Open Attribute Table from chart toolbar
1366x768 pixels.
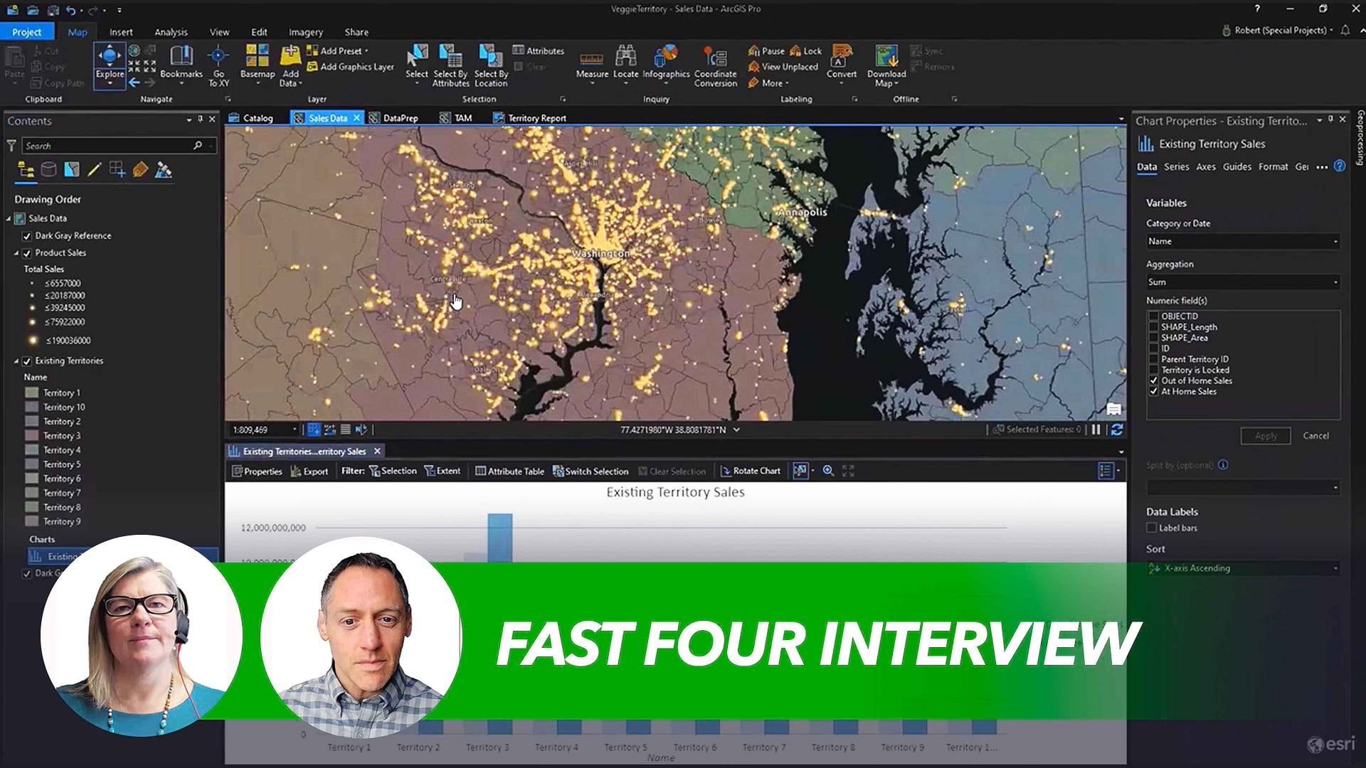[509, 471]
